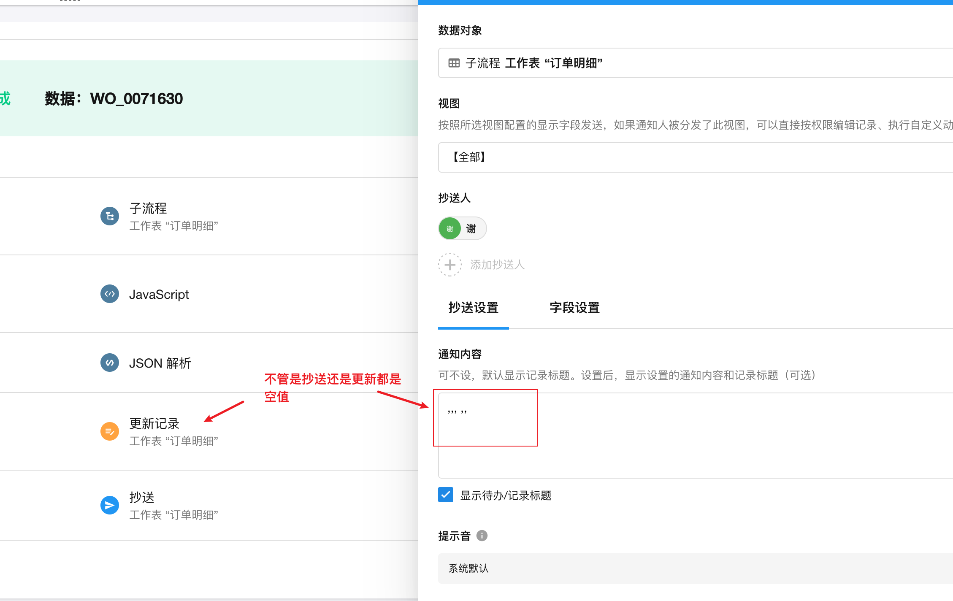
Task: Click the 添加抄送人 link
Action: point(497,265)
